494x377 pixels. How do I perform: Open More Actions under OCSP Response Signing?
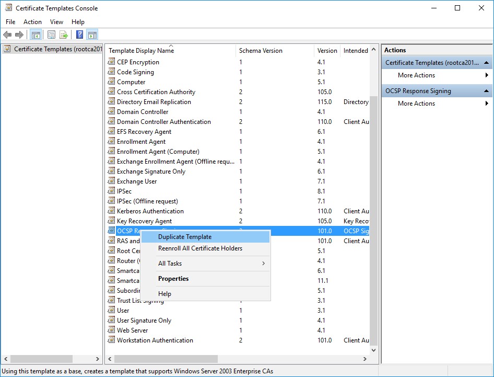(x=437, y=104)
